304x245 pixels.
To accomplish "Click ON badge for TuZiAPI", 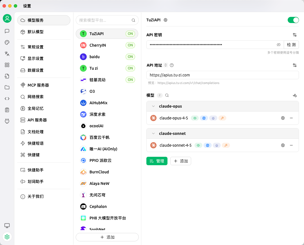I will pyautogui.click(x=130, y=34).
